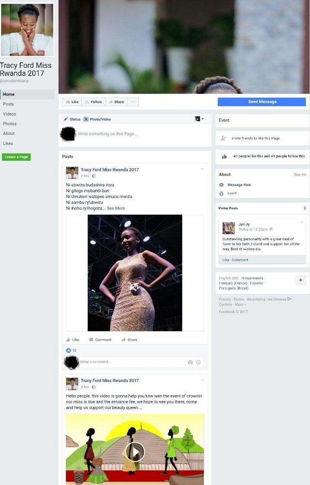
Task: Click the green Create a Page button
Action: coord(16,157)
